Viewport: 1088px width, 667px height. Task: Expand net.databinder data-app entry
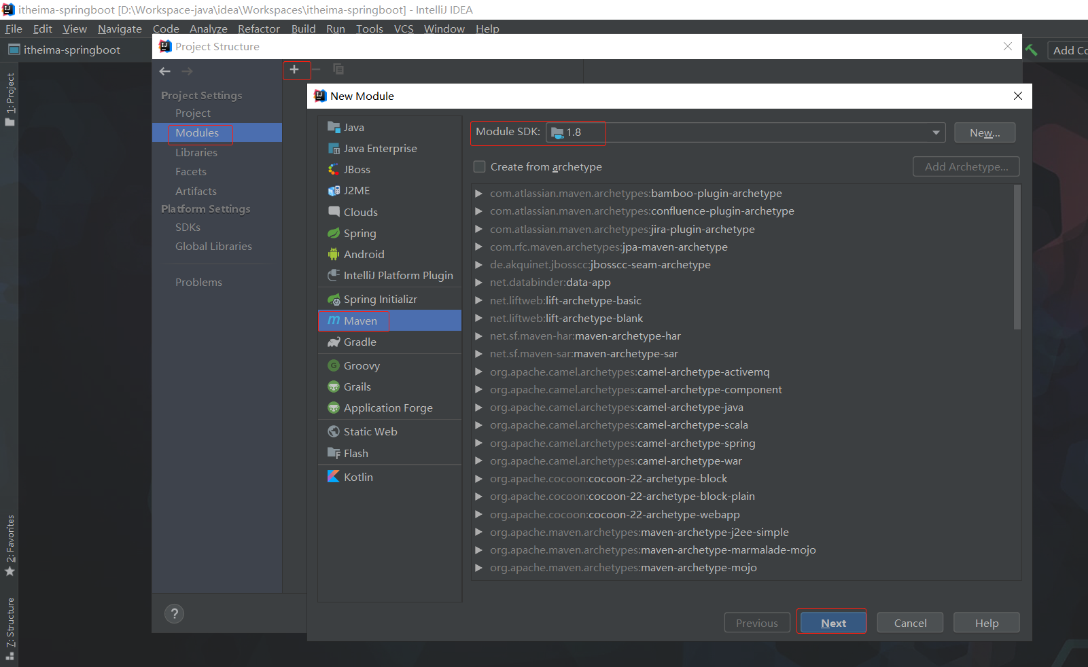(479, 283)
